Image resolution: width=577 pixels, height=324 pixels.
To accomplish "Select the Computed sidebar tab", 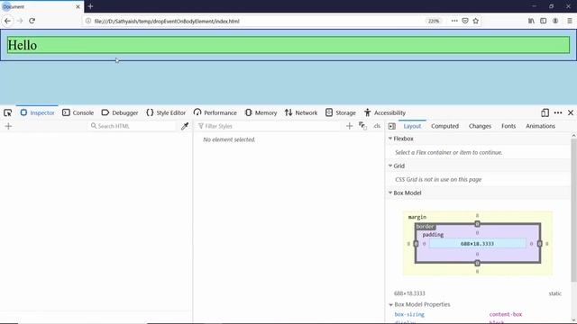I will coord(444,126).
